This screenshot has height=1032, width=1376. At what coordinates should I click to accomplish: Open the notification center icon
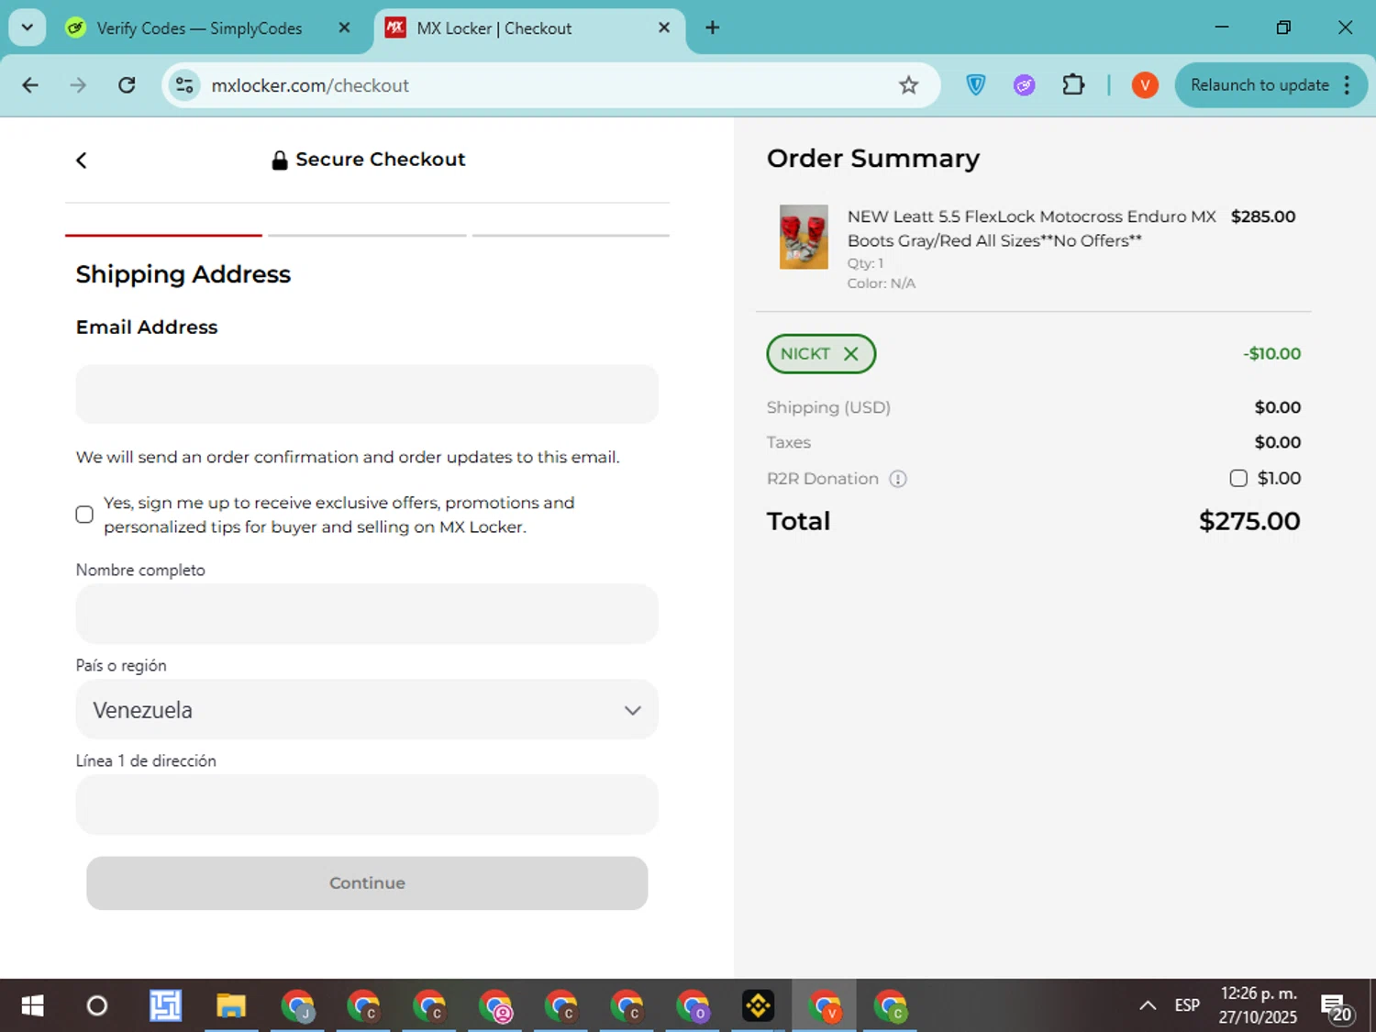click(x=1337, y=1007)
